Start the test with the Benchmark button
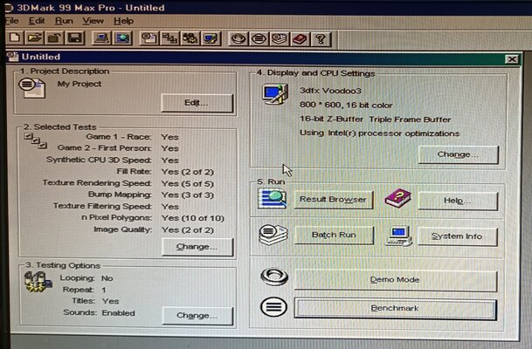Image resolution: width=532 pixels, height=349 pixels. click(x=396, y=309)
